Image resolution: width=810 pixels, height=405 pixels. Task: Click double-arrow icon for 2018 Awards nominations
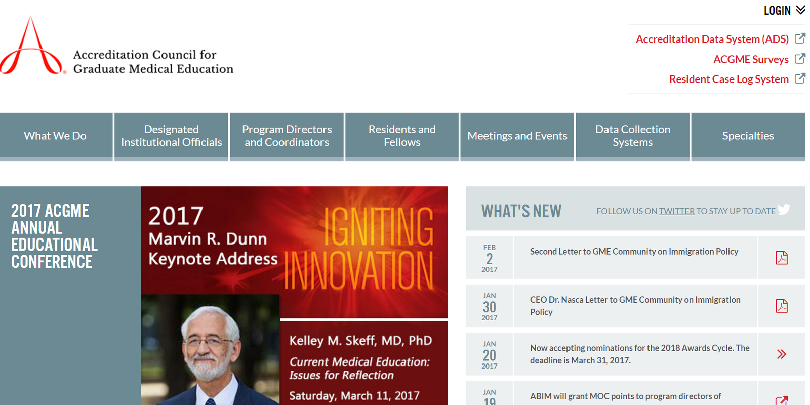click(x=782, y=354)
